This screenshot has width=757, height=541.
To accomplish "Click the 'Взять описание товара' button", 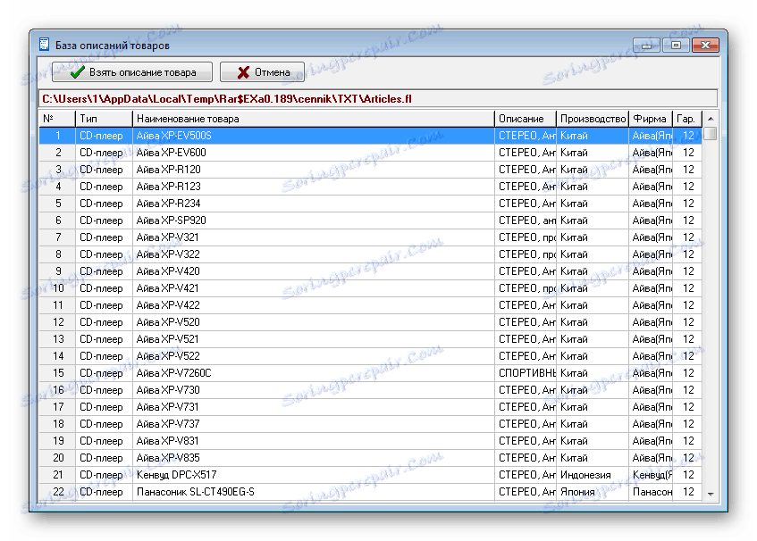I will (x=131, y=71).
